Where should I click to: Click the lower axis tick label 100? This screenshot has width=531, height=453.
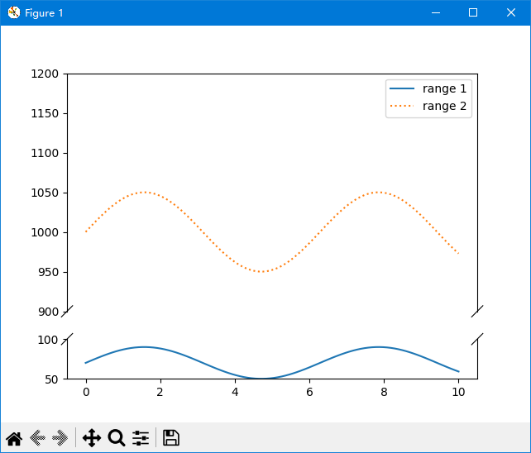click(x=48, y=340)
